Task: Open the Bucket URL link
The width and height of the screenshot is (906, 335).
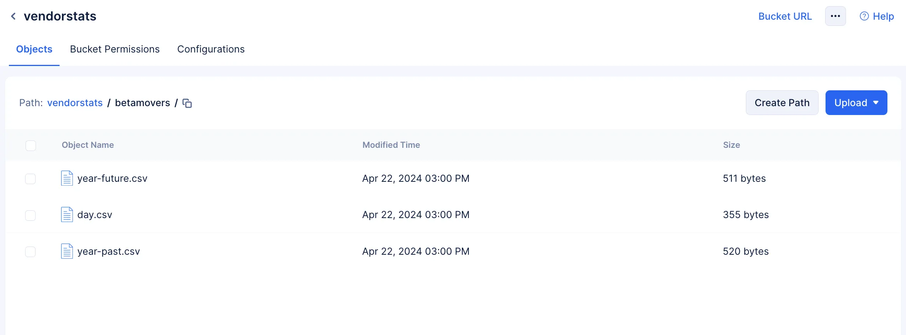Action: pyautogui.click(x=785, y=16)
